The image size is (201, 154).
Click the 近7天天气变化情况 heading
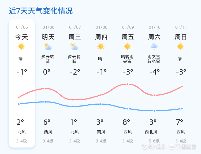pyautogui.click(x=41, y=11)
